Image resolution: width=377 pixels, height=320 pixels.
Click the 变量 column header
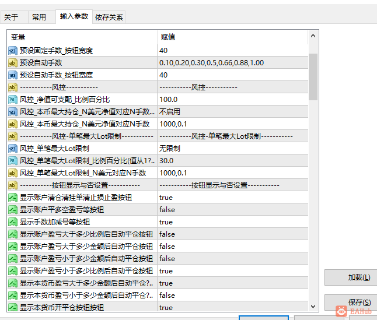click(82, 37)
